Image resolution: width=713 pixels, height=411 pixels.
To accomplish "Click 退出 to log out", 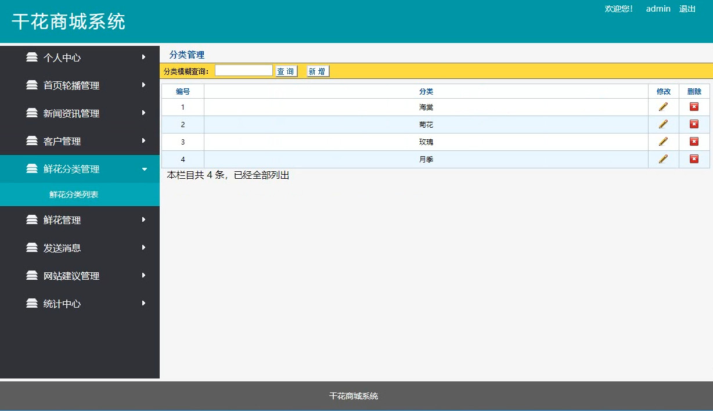I will pyautogui.click(x=687, y=9).
